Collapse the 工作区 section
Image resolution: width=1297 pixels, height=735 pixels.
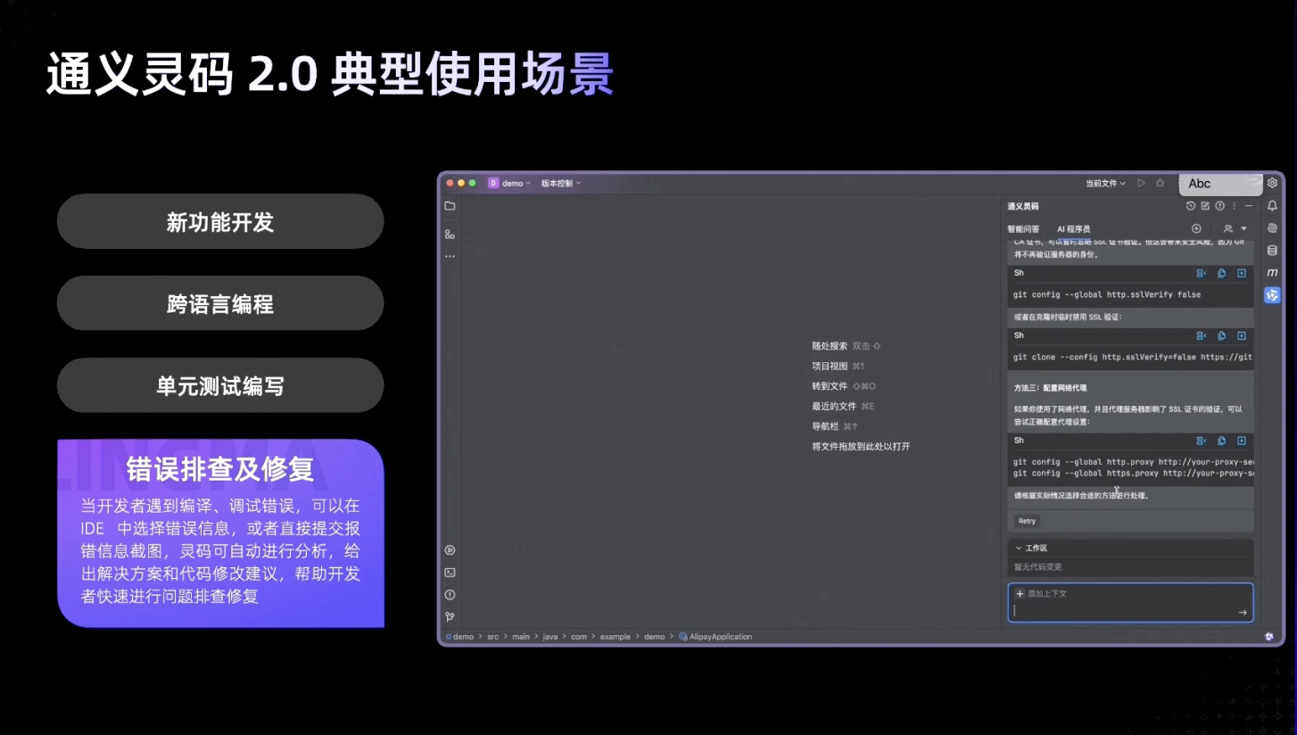[x=1019, y=549]
